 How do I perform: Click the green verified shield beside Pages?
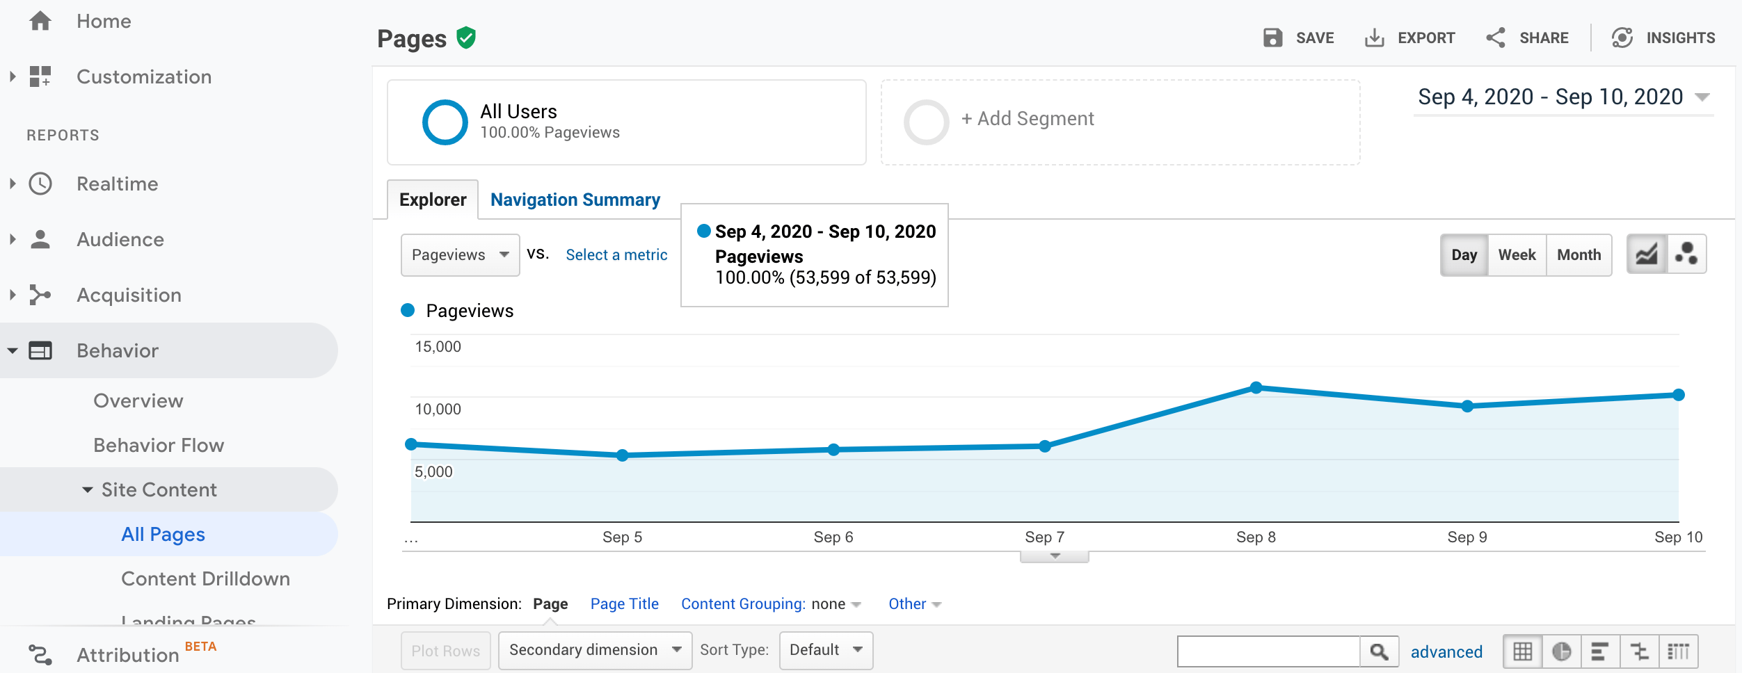(x=466, y=38)
